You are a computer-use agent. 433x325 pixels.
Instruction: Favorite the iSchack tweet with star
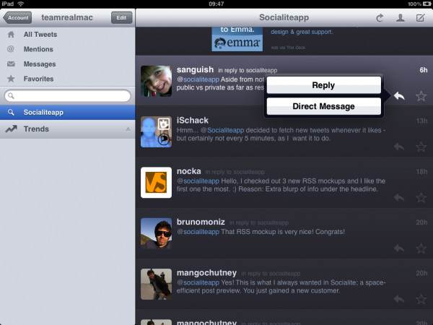421,147
